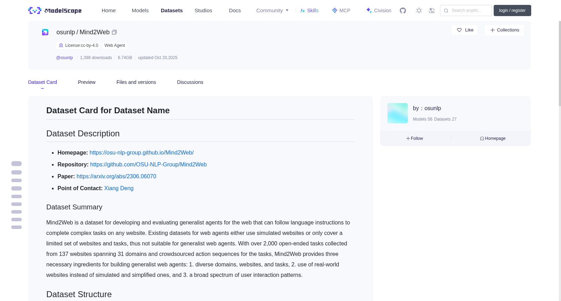Click the Models 56 count
This screenshot has width=561, height=301.
pos(423,119)
